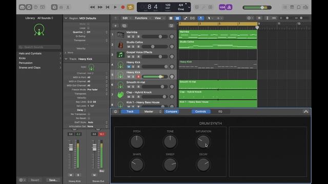Open the Arpeggiator button in Smart Controls
This screenshot has width=328, height=184.
tap(306, 111)
